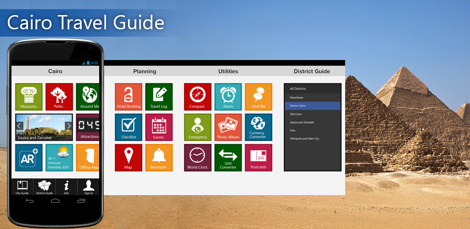Viewport: 470px width, 229px height.
Task: Open the Map pin tile
Action: tap(129, 158)
